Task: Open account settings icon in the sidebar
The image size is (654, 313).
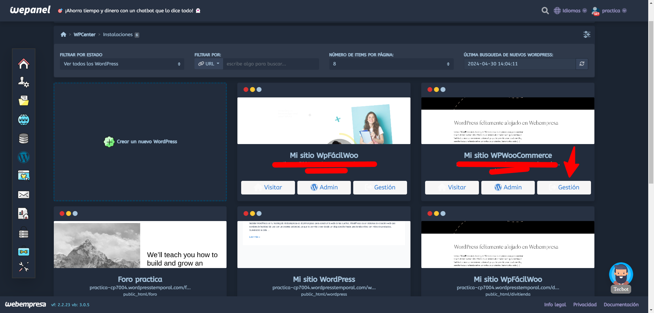Action: coord(24,82)
